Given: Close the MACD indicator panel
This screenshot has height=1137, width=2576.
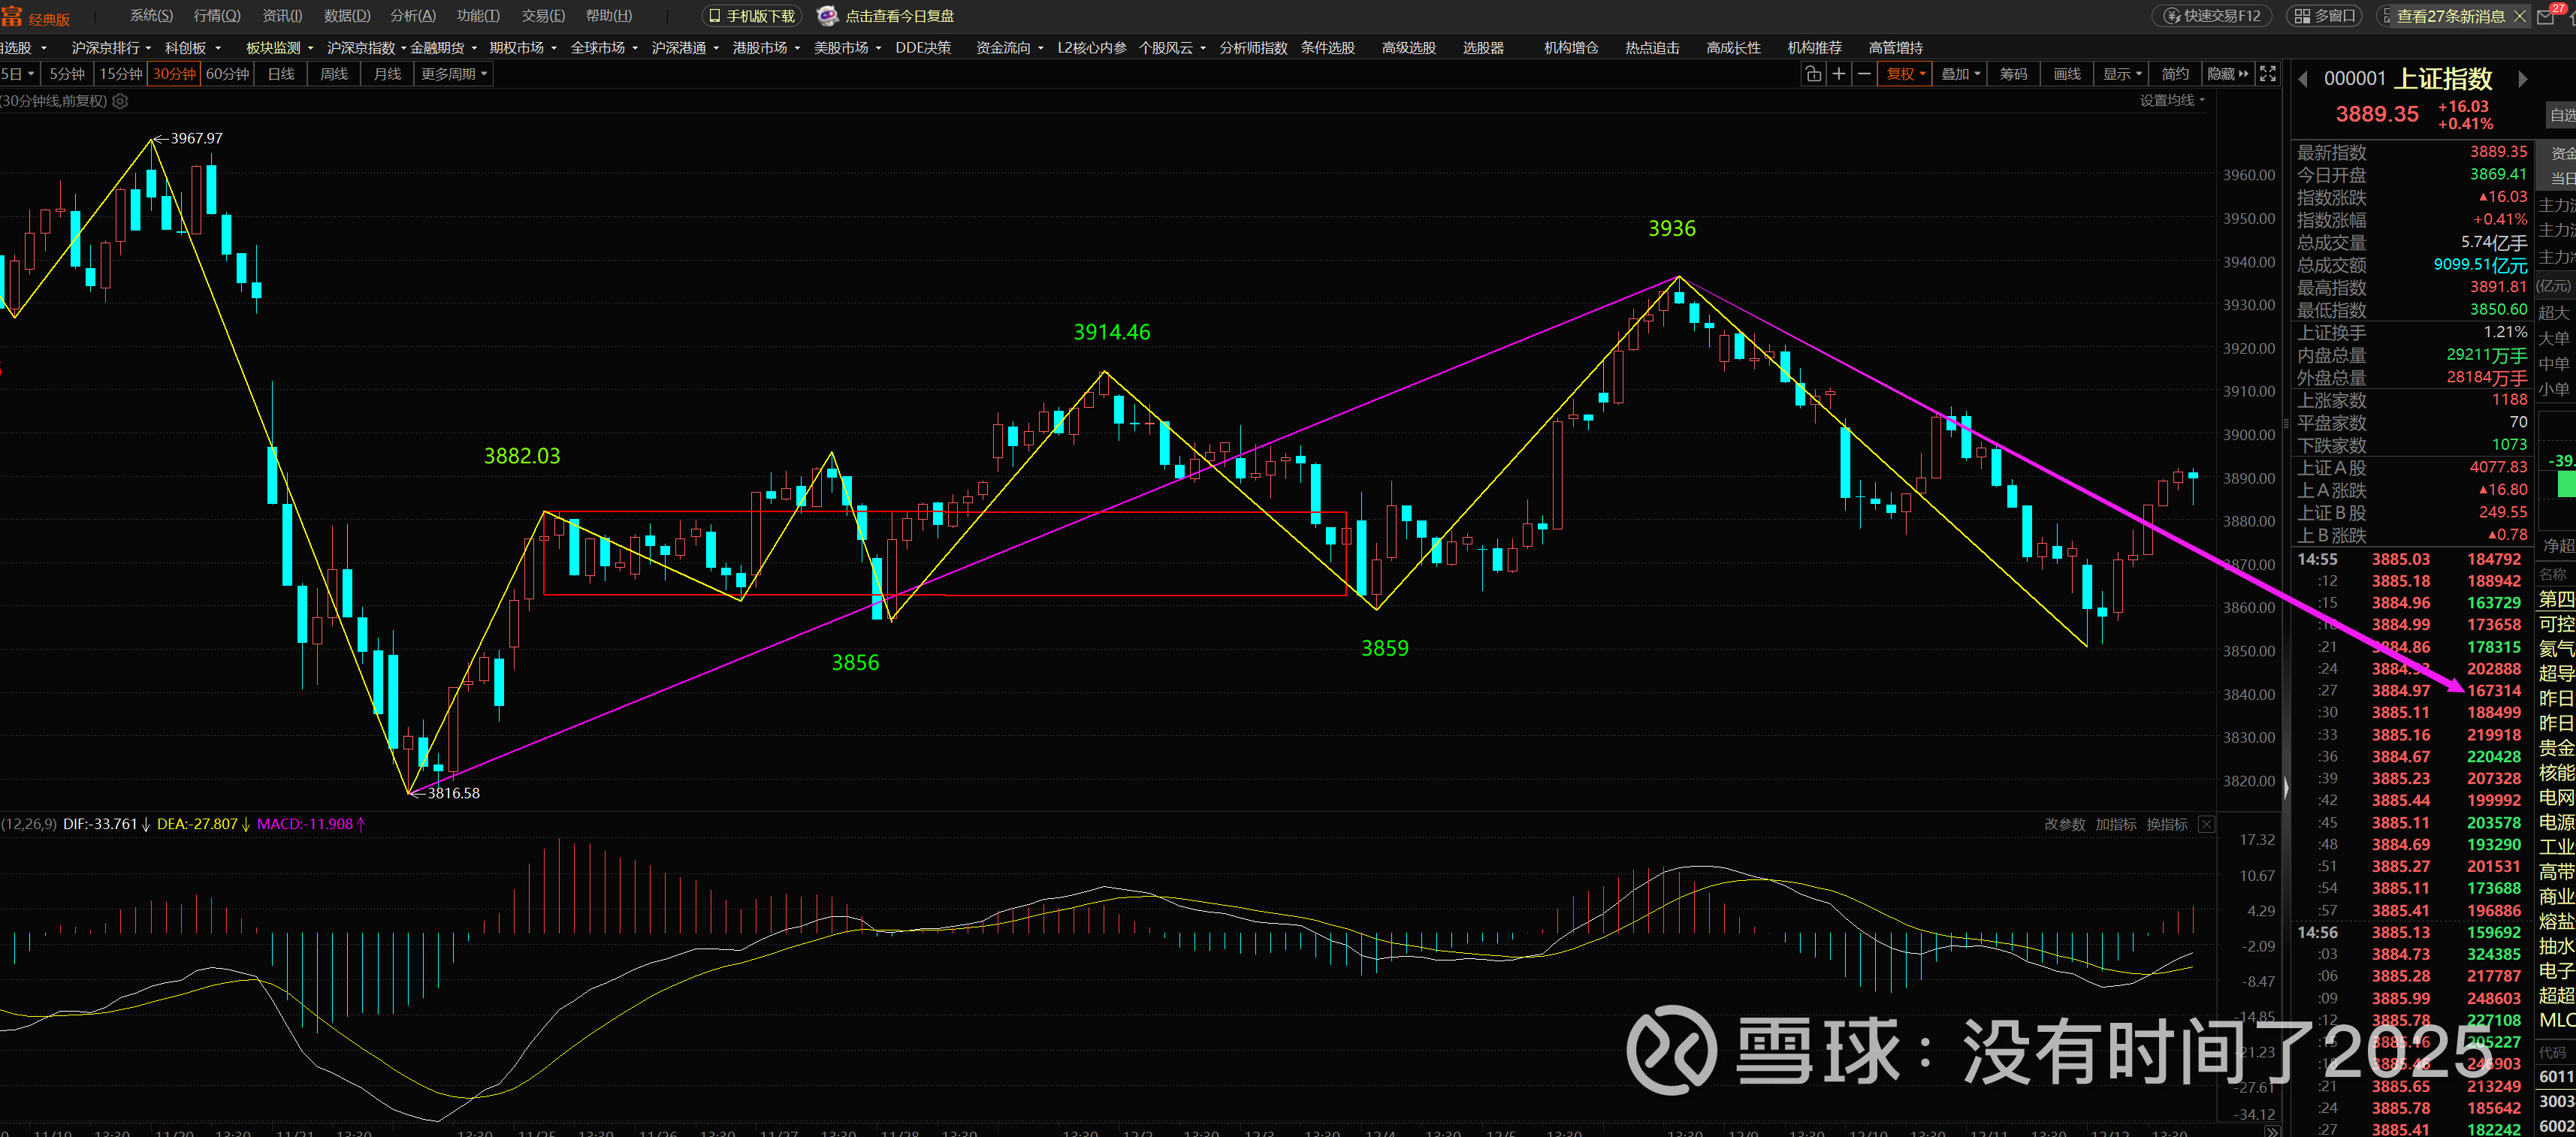Looking at the screenshot, I should click(2206, 824).
